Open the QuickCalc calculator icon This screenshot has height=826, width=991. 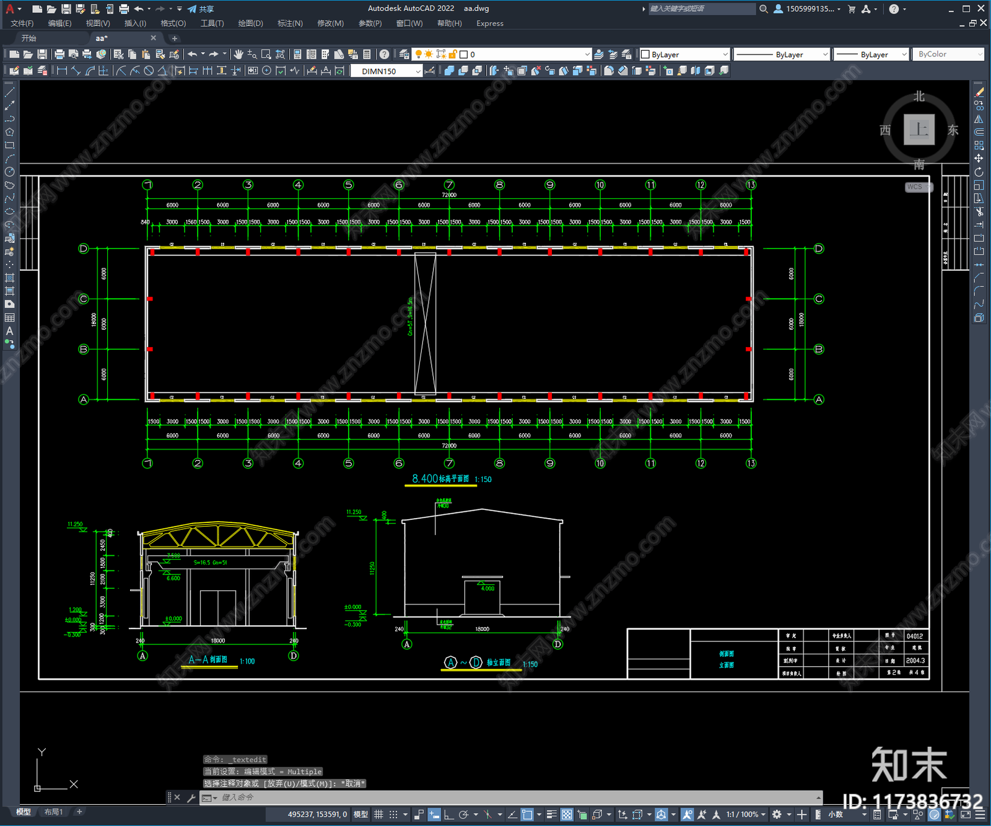(x=367, y=55)
